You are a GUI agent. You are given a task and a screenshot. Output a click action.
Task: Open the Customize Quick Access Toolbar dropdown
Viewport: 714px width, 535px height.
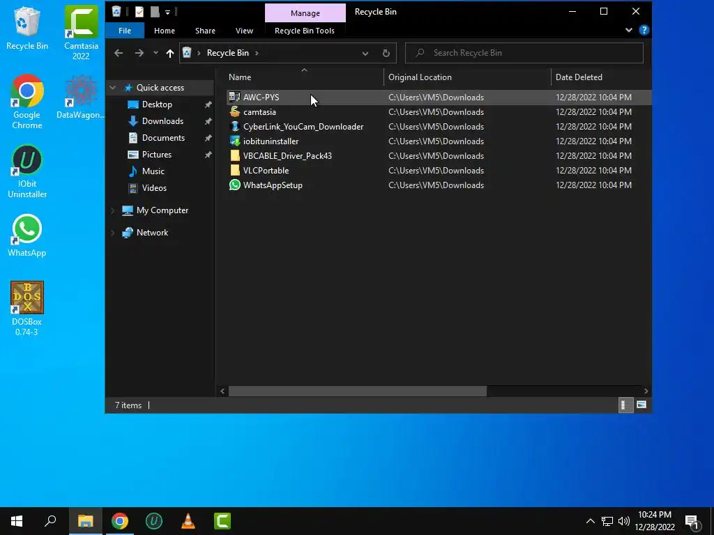click(x=167, y=13)
